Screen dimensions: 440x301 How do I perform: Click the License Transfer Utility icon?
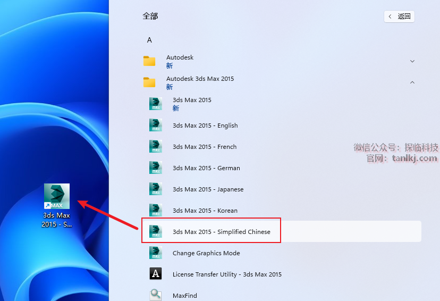click(156, 274)
